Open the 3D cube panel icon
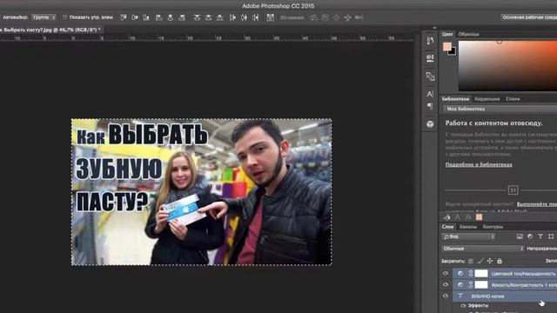This screenshot has height=313, width=557. click(x=430, y=123)
